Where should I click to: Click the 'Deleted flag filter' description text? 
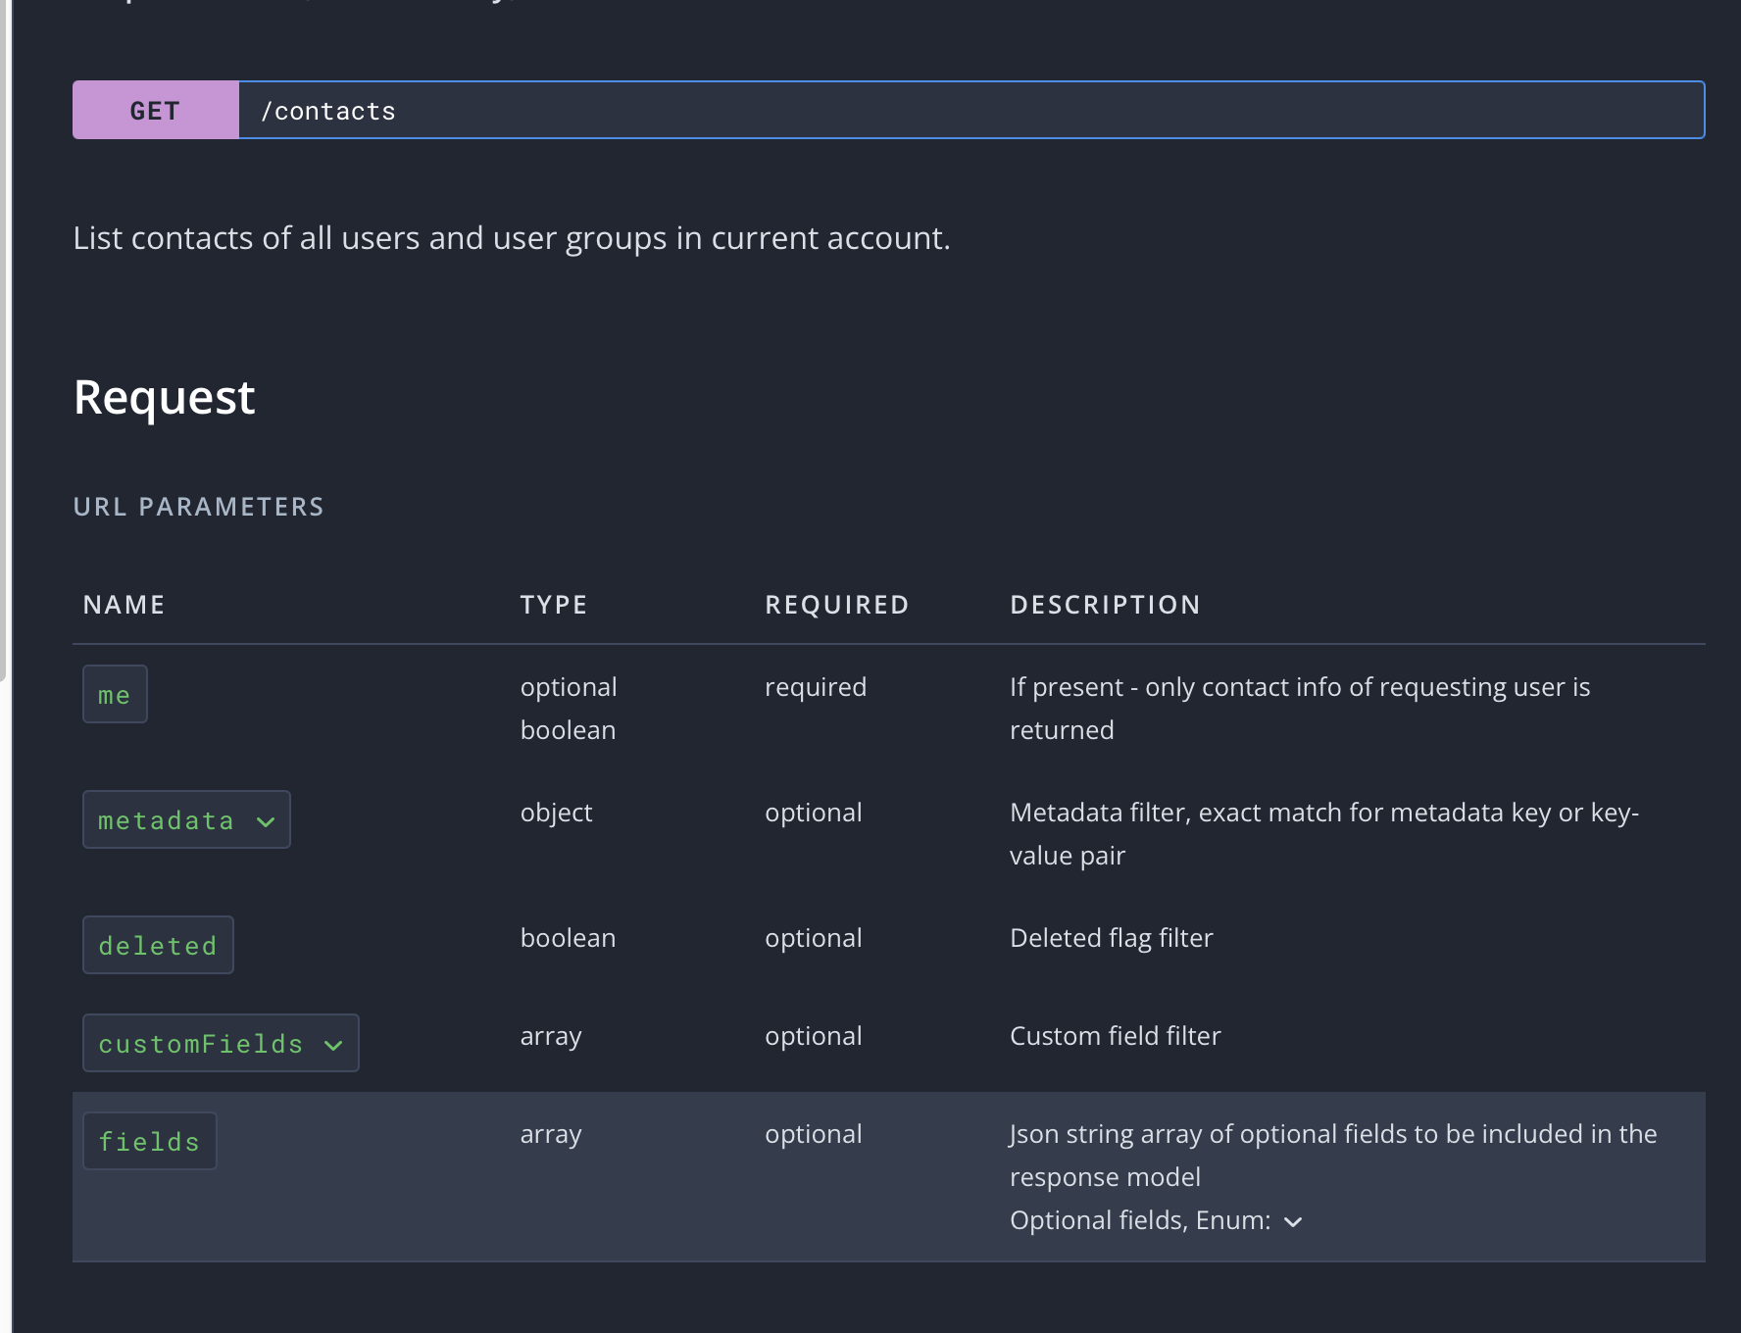pos(1111,938)
